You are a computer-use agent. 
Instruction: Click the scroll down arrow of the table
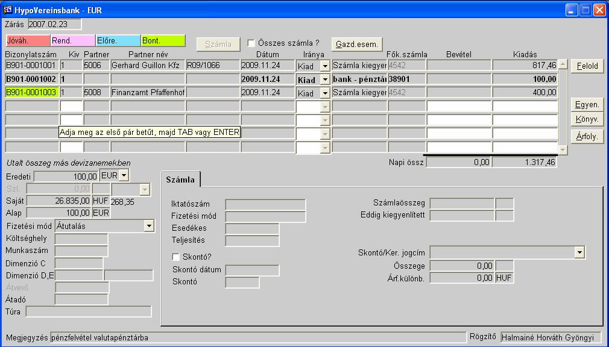coord(563,150)
